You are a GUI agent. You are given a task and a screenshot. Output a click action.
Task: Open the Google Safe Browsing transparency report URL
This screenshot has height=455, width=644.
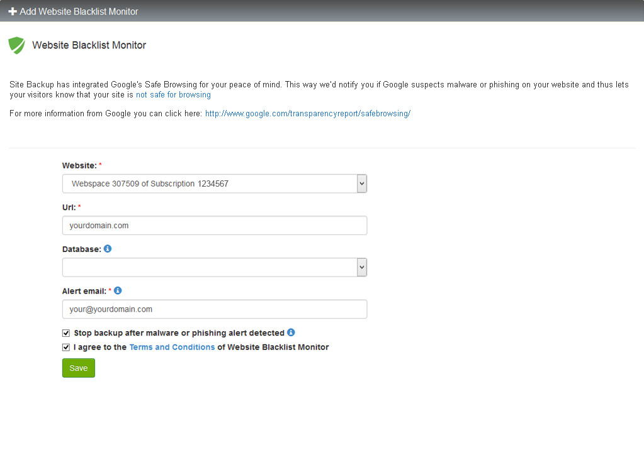click(308, 114)
